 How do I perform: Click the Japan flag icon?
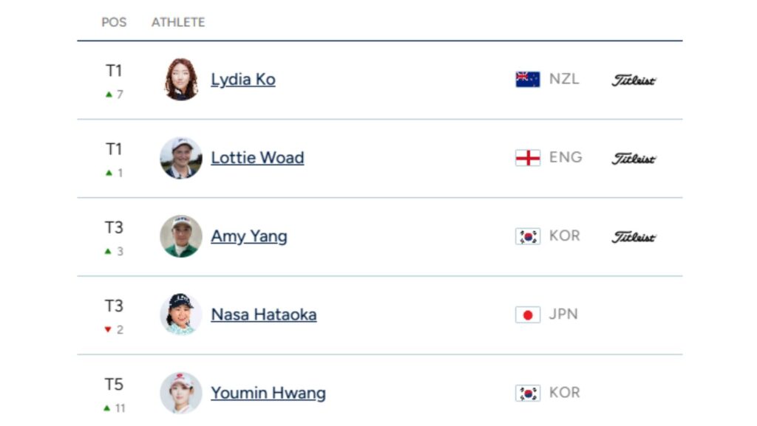(x=528, y=315)
